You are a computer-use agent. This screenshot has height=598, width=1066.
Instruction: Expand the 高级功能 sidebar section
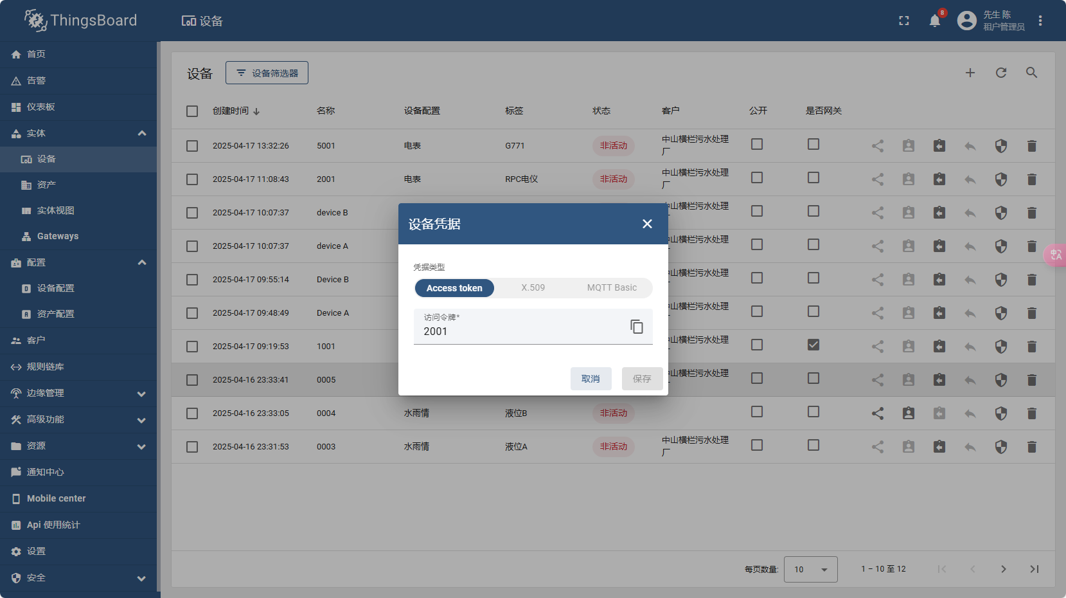pyautogui.click(x=141, y=420)
